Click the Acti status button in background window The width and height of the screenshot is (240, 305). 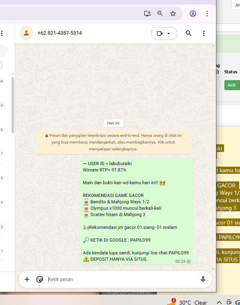(232, 85)
